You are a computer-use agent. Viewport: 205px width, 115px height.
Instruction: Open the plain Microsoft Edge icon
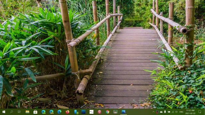click(59, 112)
